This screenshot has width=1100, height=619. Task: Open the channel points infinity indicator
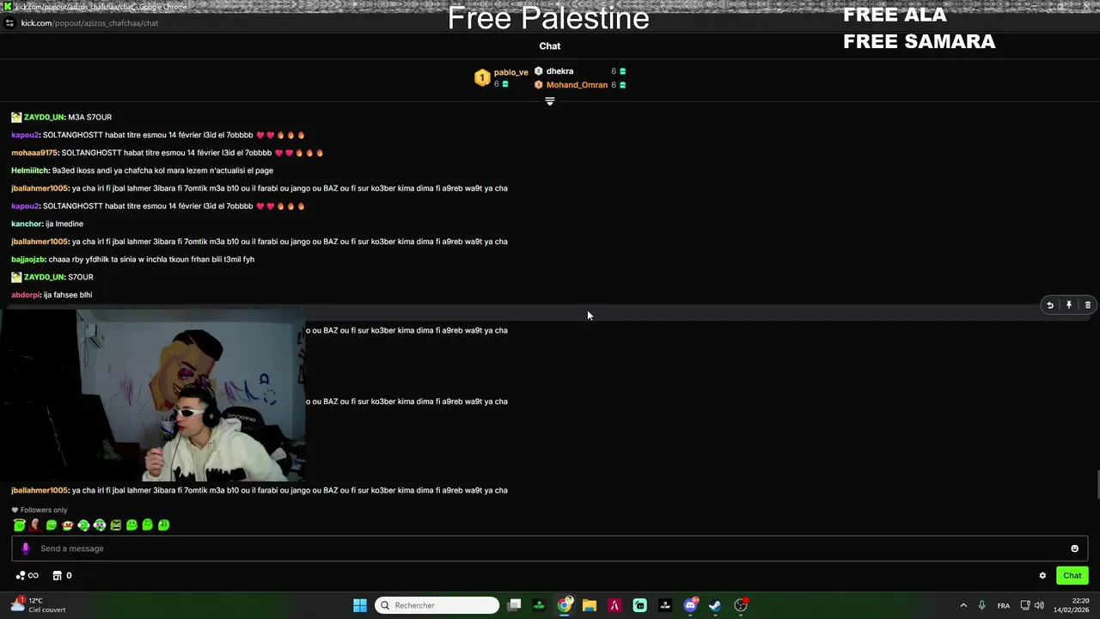pos(27,576)
